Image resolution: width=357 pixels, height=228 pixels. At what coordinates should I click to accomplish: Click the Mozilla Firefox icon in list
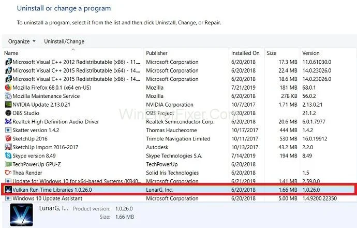pos(8,88)
